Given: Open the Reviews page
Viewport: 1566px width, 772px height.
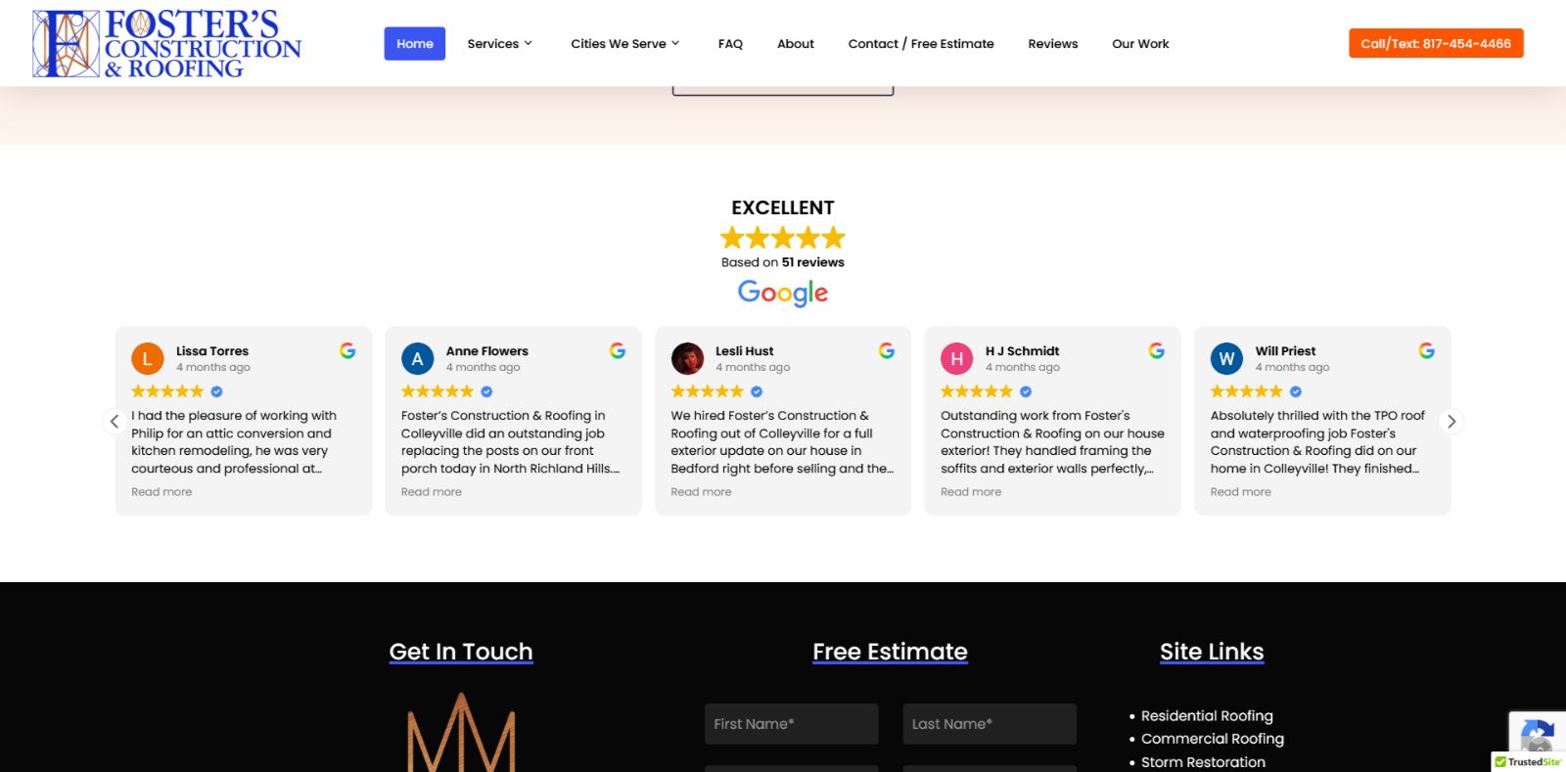Looking at the screenshot, I should tap(1053, 44).
